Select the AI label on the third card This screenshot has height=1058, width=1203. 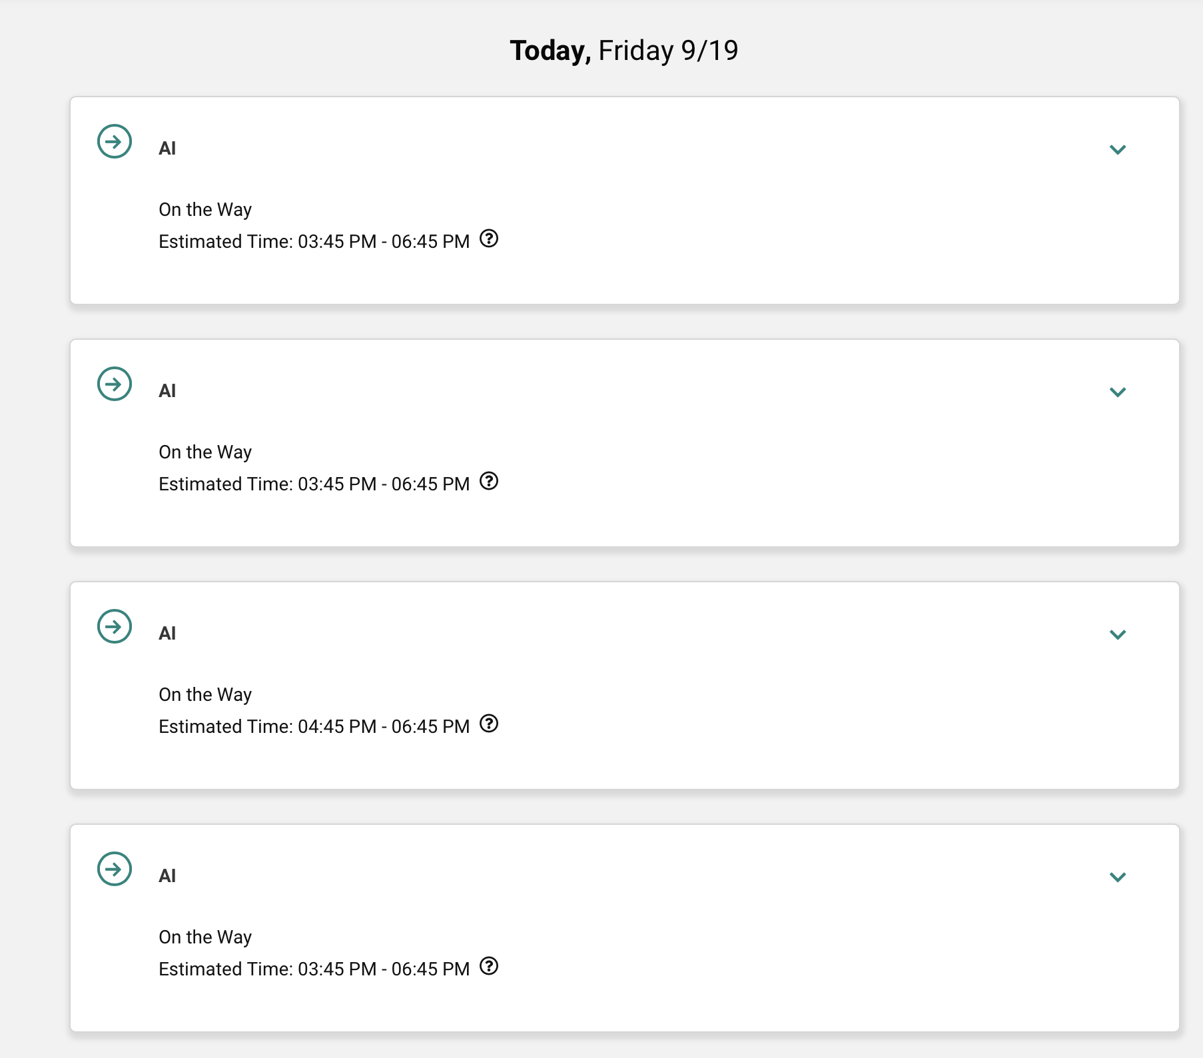(167, 633)
